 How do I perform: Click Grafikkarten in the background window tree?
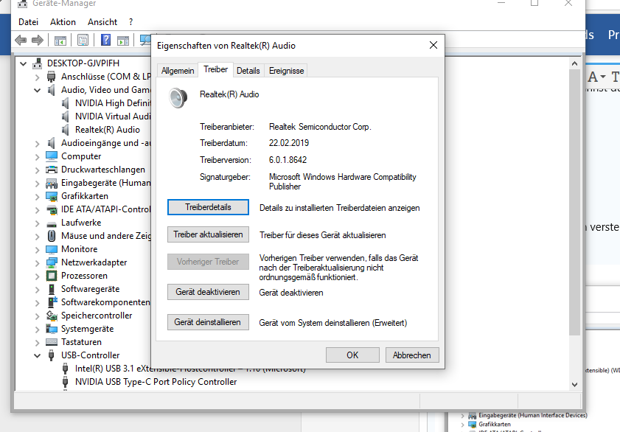(x=494, y=424)
